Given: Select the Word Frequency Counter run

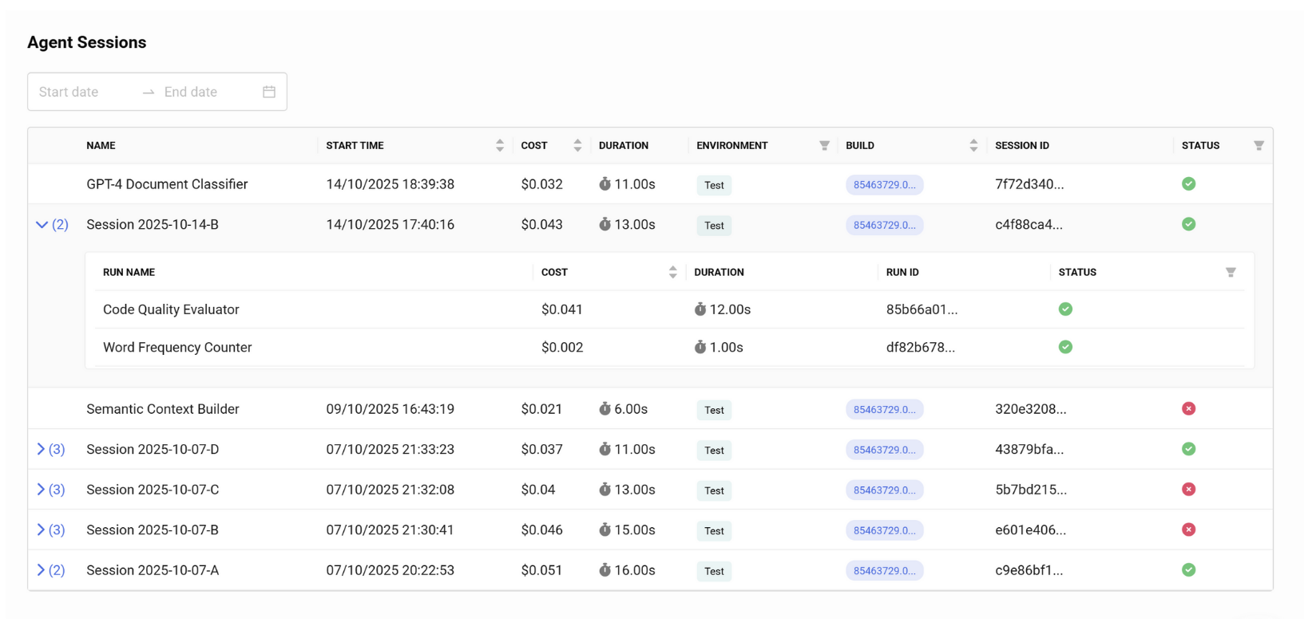Looking at the screenshot, I should point(177,347).
